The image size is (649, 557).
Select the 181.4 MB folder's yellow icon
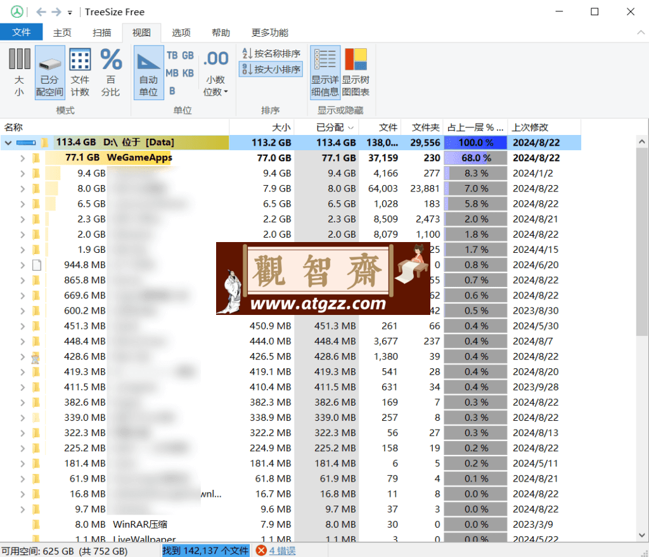pyautogui.click(x=36, y=463)
